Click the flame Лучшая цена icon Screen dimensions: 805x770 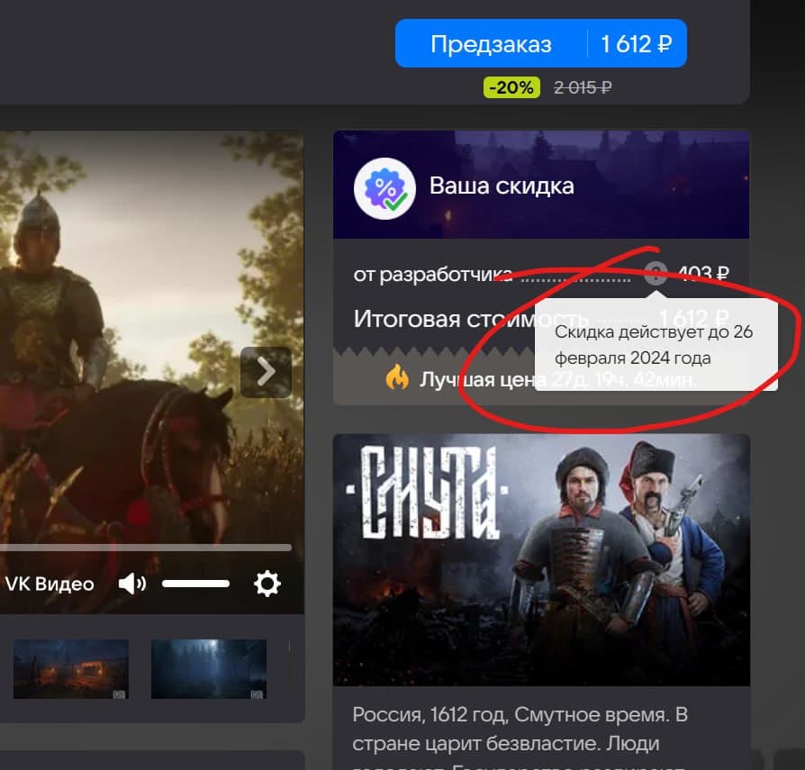397,378
